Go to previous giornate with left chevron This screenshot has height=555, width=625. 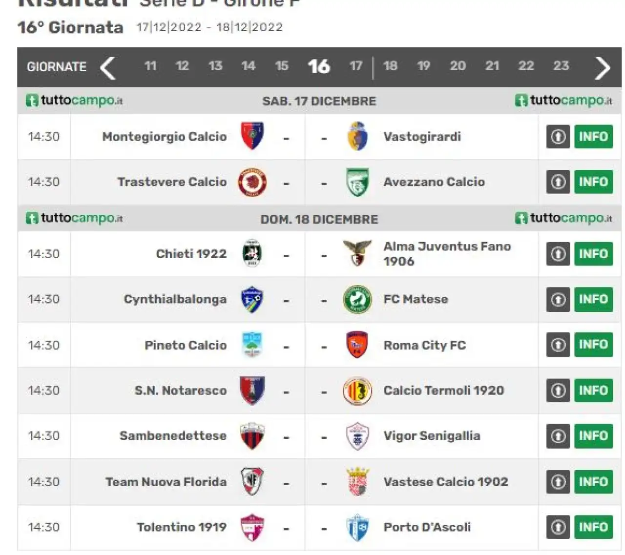point(108,67)
